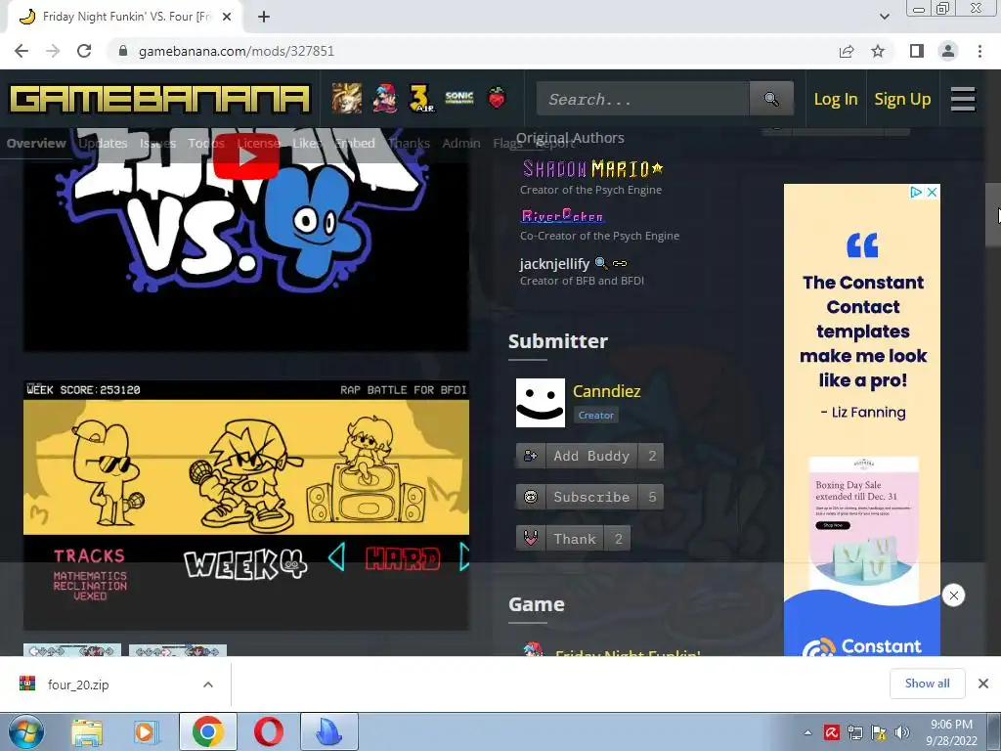Open the Sonic Generations shortcut icon
This screenshot has height=751, width=1001.
[459, 99]
